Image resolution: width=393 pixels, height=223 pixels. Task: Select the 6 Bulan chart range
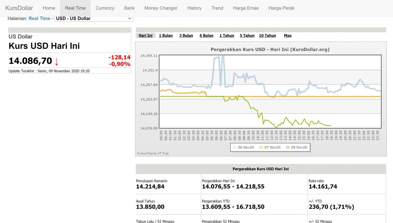click(206, 35)
